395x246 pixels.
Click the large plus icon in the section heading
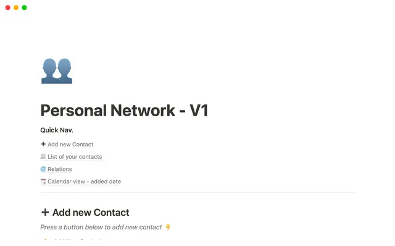click(45, 213)
